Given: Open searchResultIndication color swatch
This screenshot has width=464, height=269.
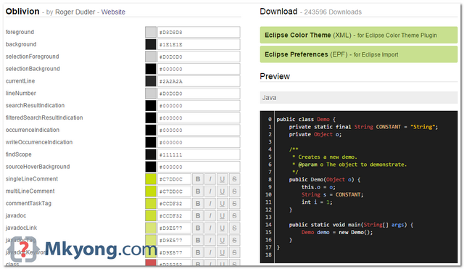Looking at the screenshot, I should (x=151, y=106).
